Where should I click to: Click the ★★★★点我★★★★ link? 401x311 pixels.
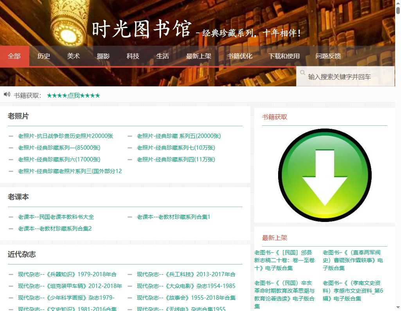73,95
